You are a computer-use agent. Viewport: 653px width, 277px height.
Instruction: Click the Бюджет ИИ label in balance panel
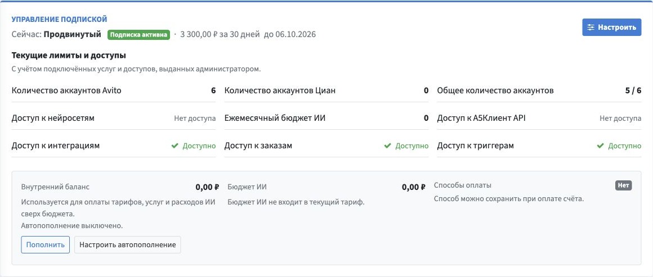(x=247, y=187)
